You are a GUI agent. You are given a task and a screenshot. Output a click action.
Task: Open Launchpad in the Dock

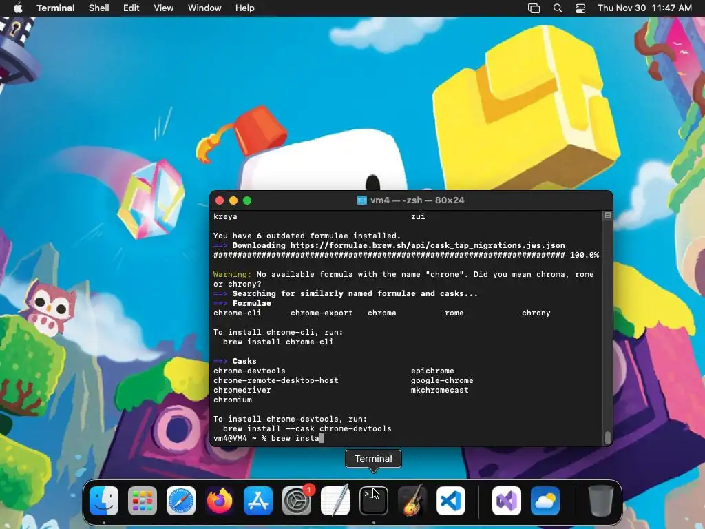click(143, 501)
